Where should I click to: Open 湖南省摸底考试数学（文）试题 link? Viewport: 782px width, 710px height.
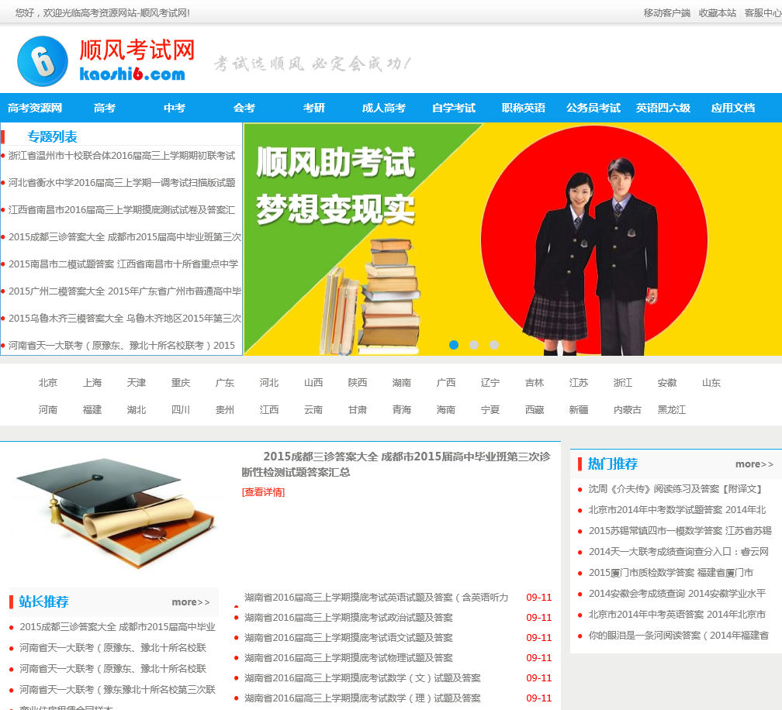(362, 677)
